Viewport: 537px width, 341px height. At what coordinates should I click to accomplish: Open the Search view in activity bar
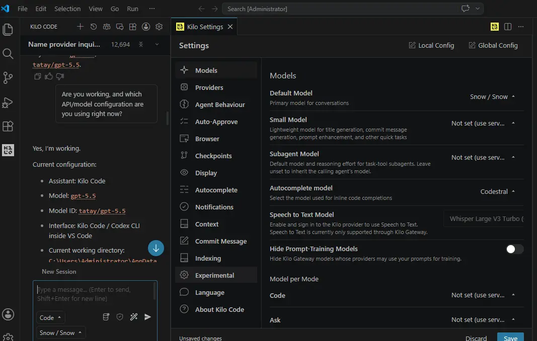(x=8, y=54)
